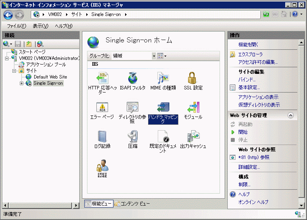Click 開始 to start the site

pos(243,132)
